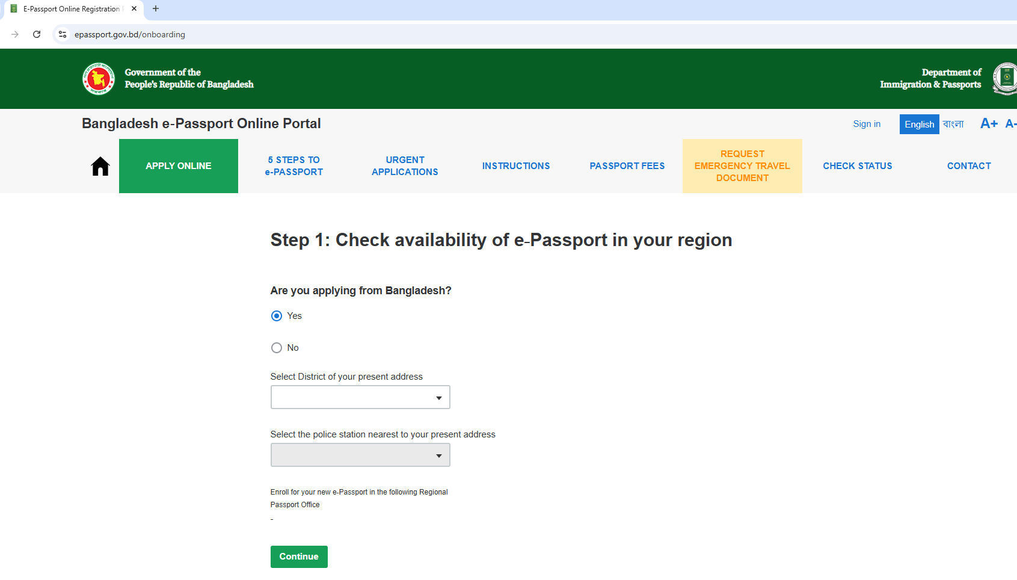Click the Continue button
This screenshot has width=1017, height=580.
coord(299,557)
